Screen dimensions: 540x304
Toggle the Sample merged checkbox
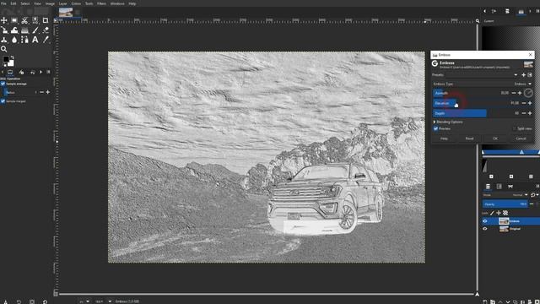pos(3,101)
